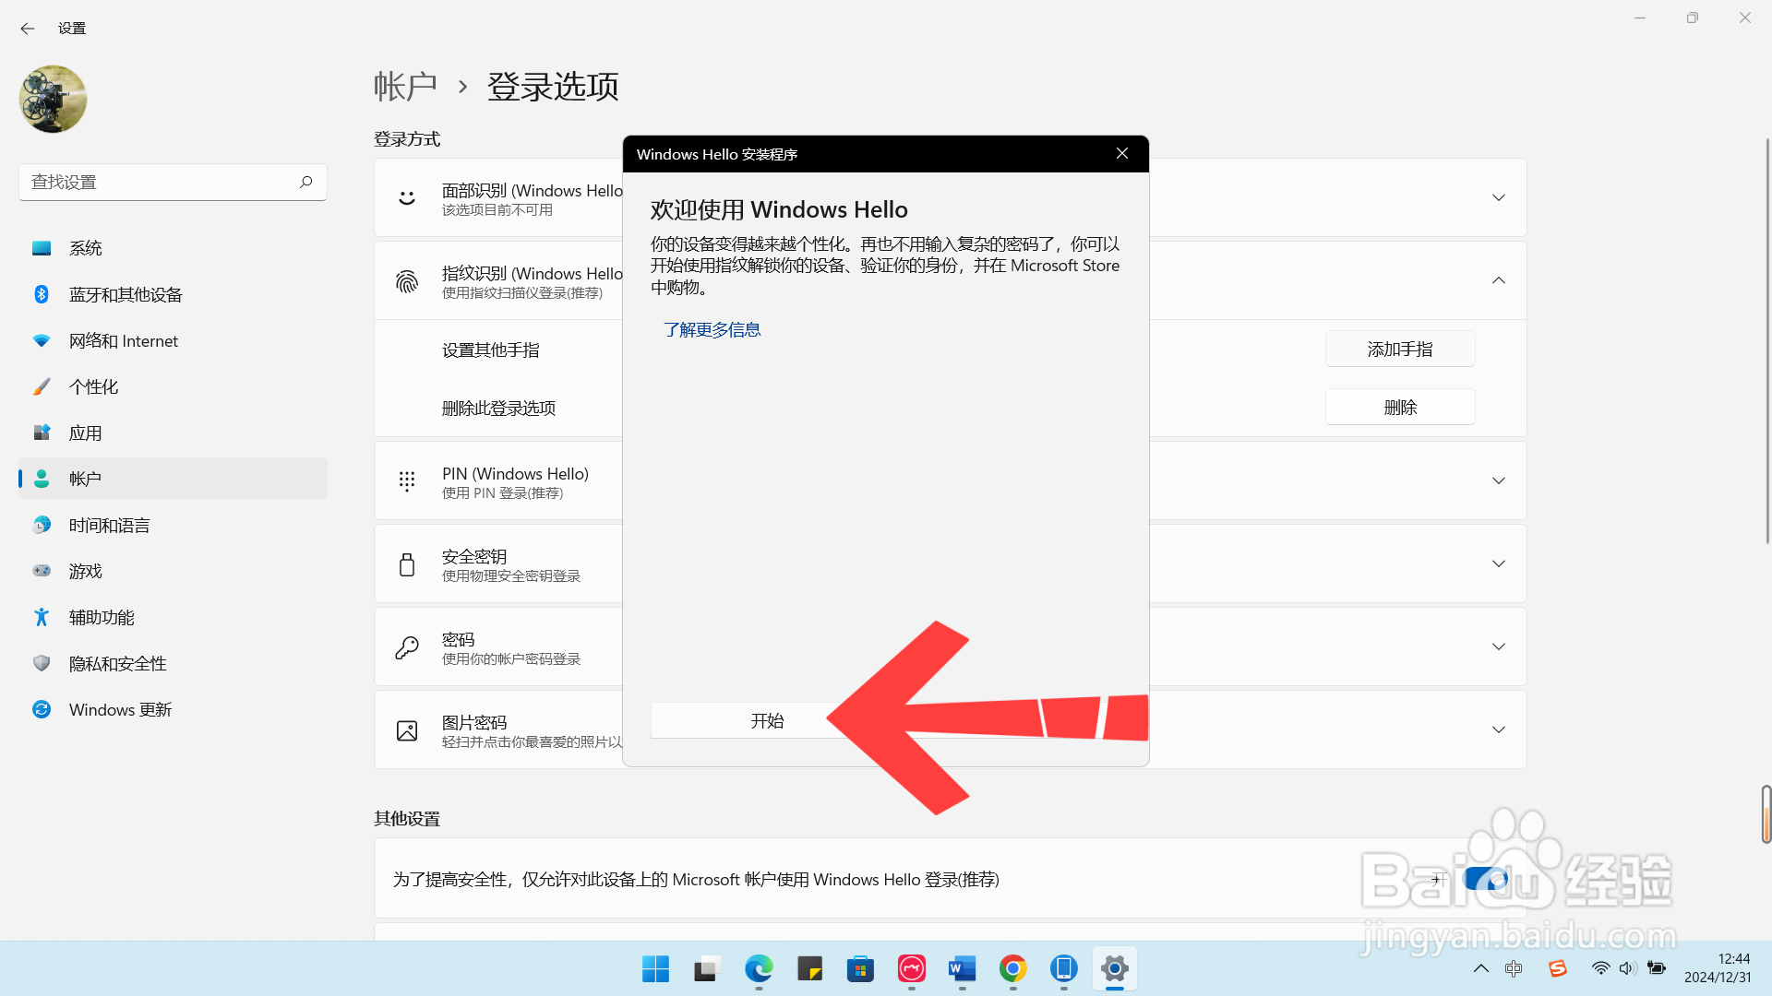The width and height of the screenshot is (1772, 996).
Task: Click the 删除此登录选项 label
Action: (x=498, y=409)
